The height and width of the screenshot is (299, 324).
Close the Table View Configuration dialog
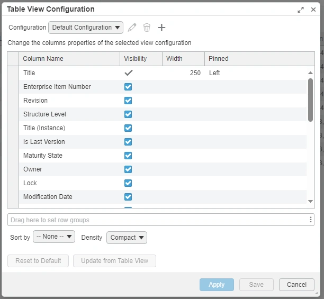(313, 10)
